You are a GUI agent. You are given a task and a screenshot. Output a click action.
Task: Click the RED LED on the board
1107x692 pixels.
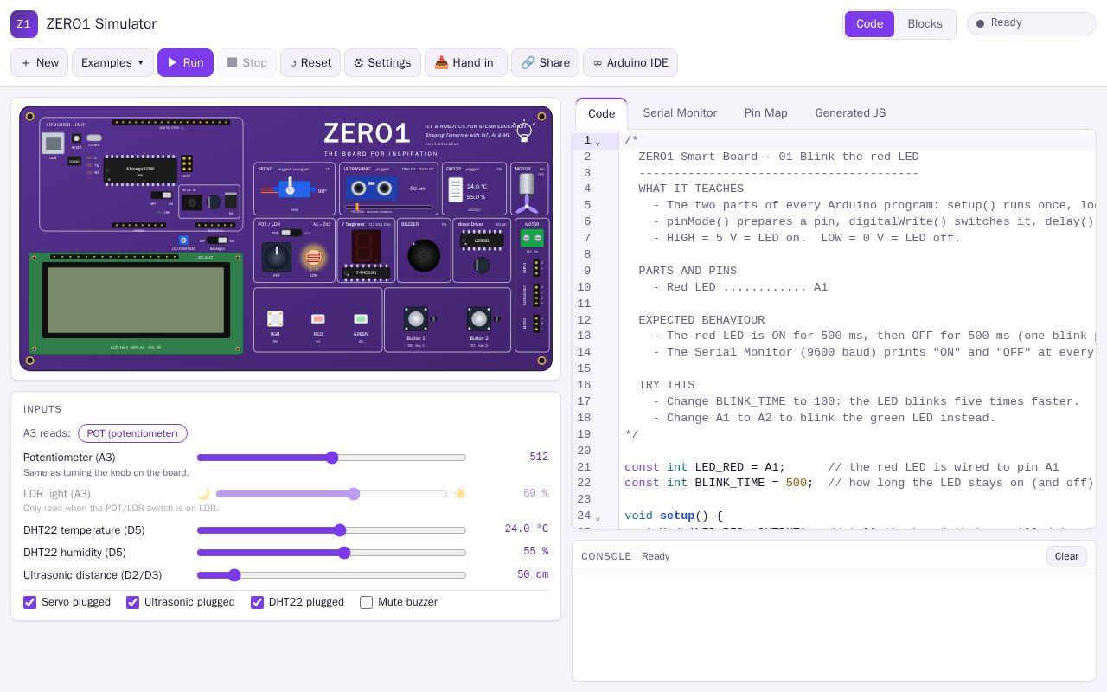tap(317, 319)
